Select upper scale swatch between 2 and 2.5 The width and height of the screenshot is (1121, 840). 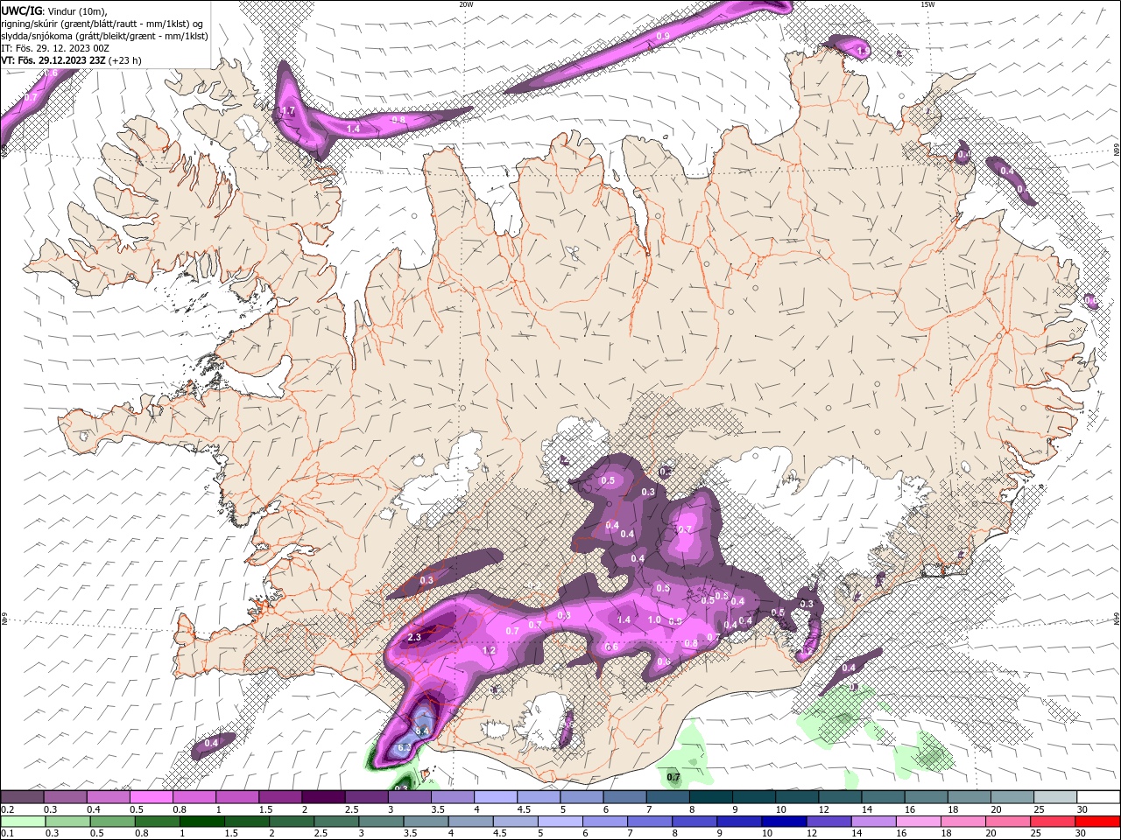[324, 797]
